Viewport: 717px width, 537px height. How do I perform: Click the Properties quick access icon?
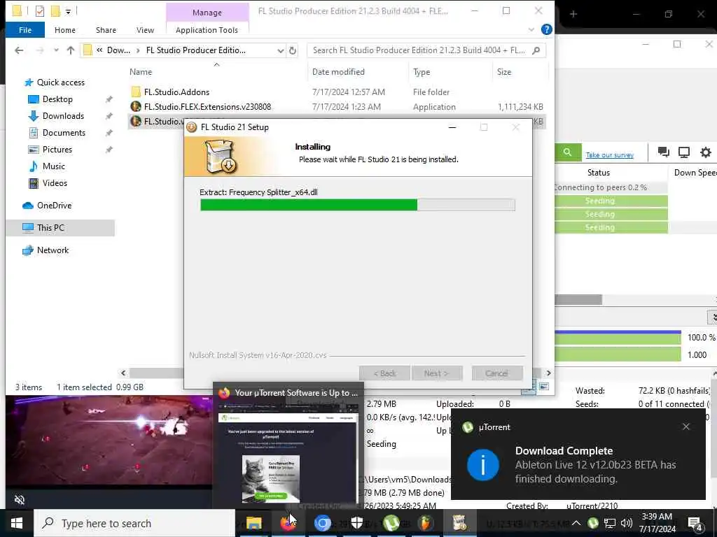(40, 11)
